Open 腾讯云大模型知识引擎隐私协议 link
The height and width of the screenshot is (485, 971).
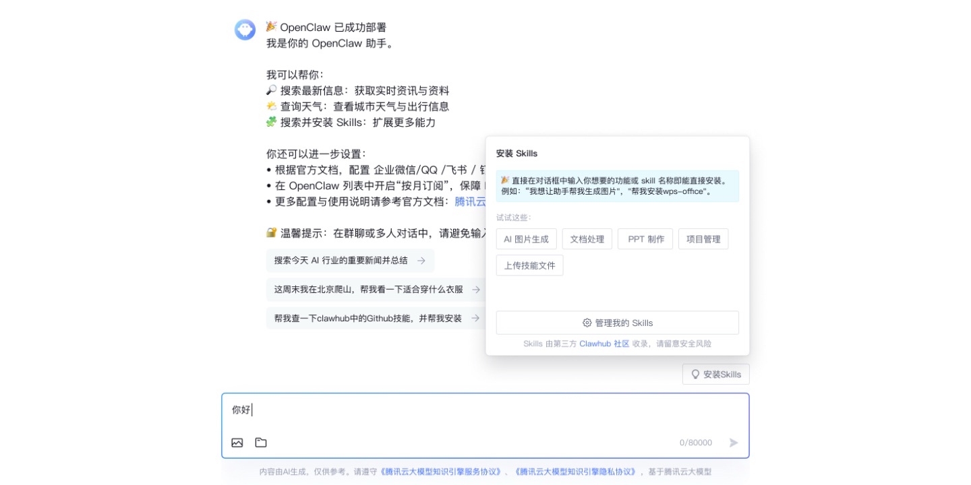575,472
